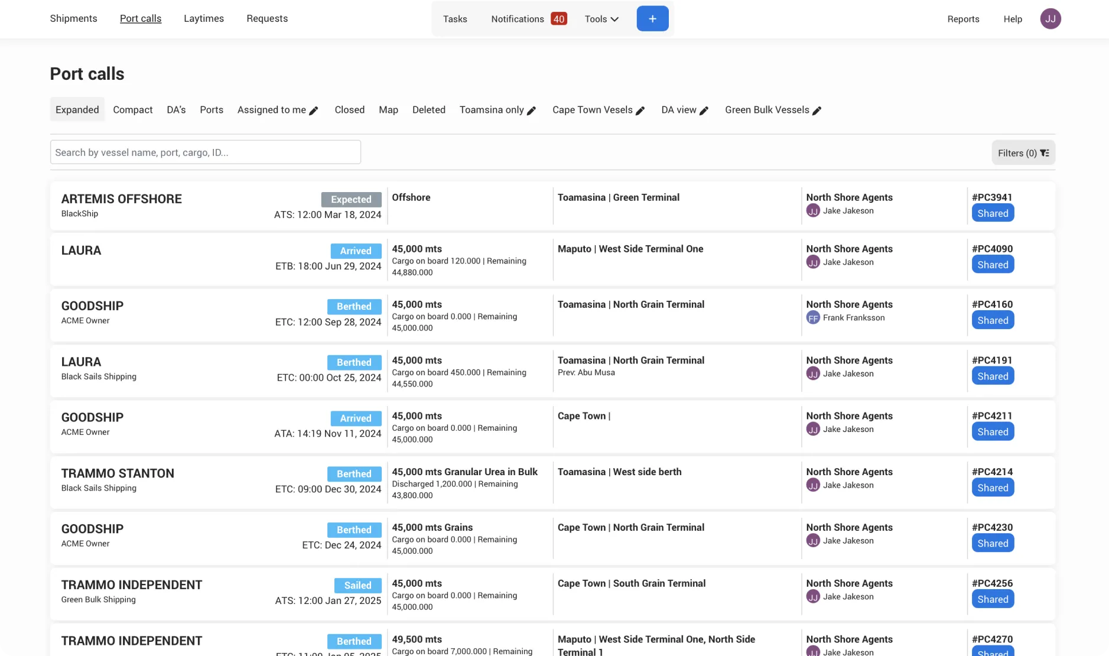Open the JJ user avatar menu
The image size is (1109, 656).
point(1050,18)
